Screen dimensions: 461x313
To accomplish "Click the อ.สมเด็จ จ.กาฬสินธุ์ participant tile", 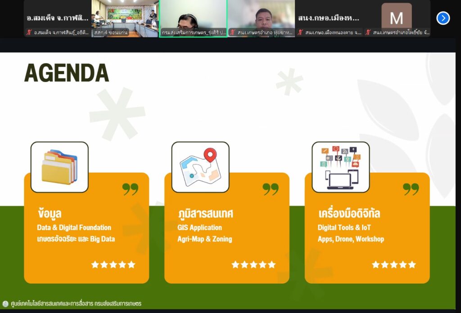I will pos(57,18).
